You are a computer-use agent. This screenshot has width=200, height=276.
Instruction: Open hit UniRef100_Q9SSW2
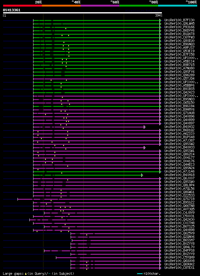click(179, 144)
